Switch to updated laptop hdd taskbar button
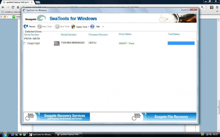The height and width of the screenshot is (137, 220). point(69,134)
